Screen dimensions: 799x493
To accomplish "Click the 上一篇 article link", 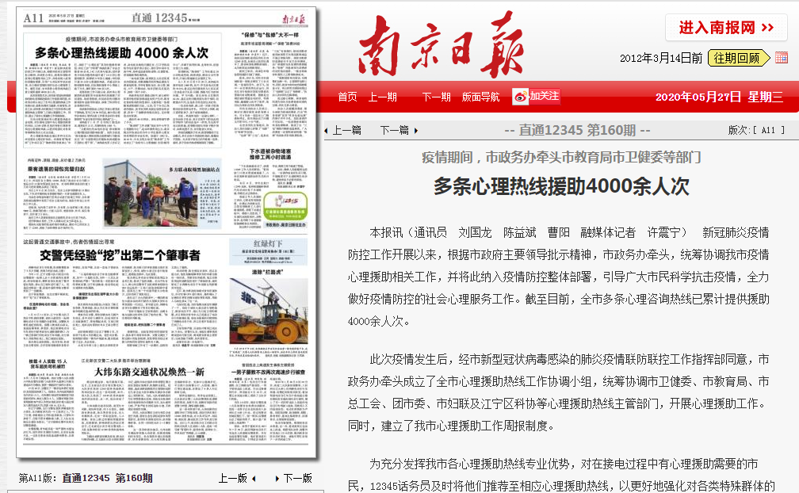I will pos(347,130).
